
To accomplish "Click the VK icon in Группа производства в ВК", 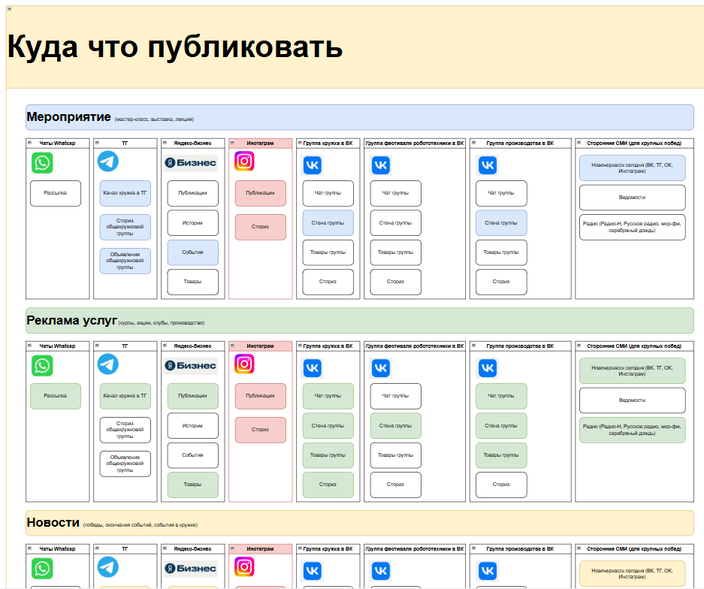I will click(488, 164).
